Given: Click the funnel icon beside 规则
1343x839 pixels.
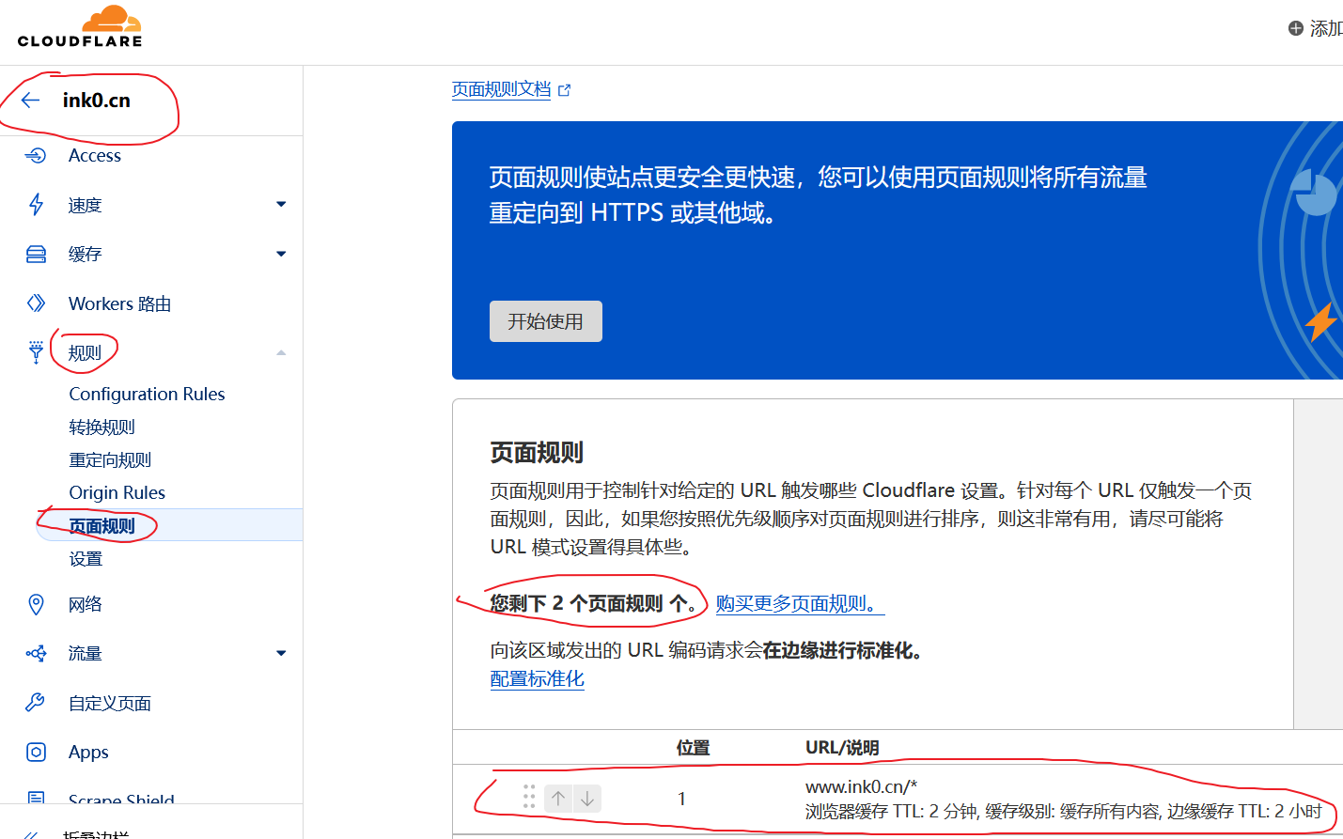Looking at the screenshot, I should click(x=36, y=352).
